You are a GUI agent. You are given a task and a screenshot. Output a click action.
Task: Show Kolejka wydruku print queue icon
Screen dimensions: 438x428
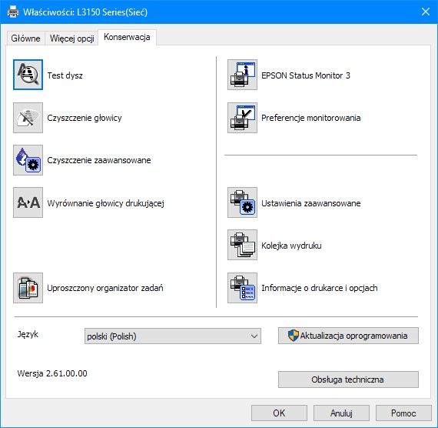(x=242, y=245)
